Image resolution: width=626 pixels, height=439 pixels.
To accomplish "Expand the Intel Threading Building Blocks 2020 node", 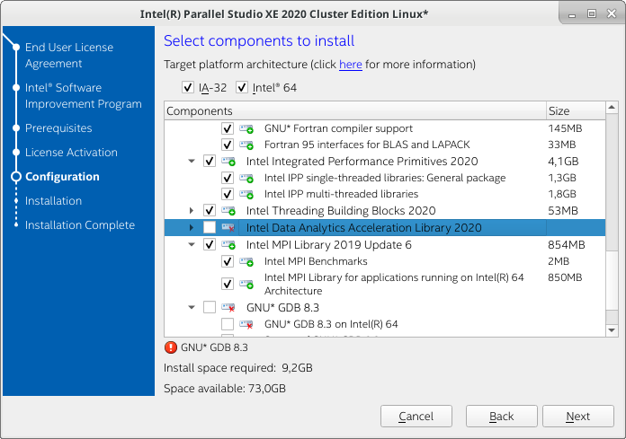I will pos(192,210).
